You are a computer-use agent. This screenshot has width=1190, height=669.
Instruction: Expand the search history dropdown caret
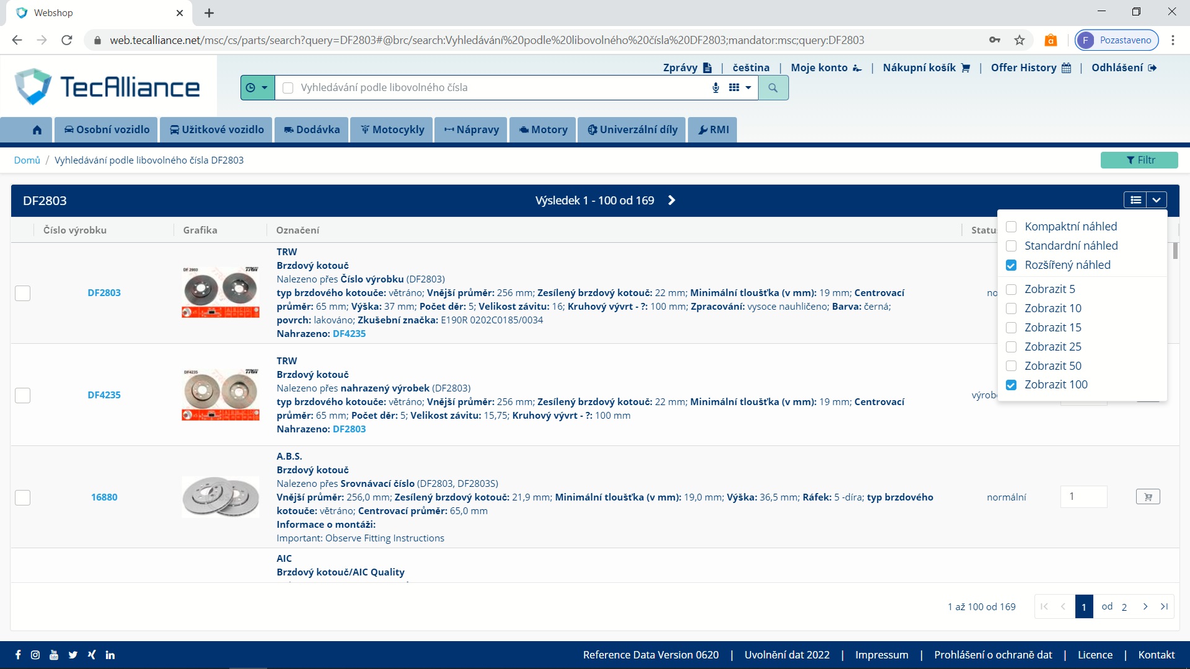coord(265,88)
